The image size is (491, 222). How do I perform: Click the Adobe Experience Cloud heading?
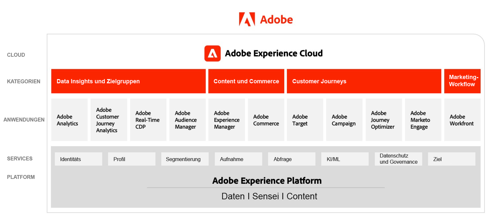[274, 53]
